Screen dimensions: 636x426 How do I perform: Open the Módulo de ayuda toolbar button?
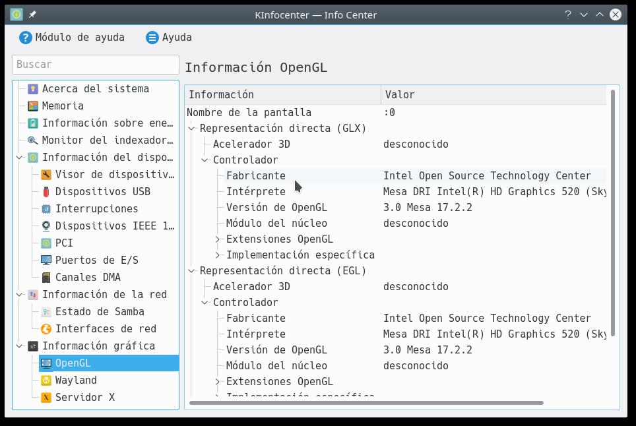pos(72,38)
